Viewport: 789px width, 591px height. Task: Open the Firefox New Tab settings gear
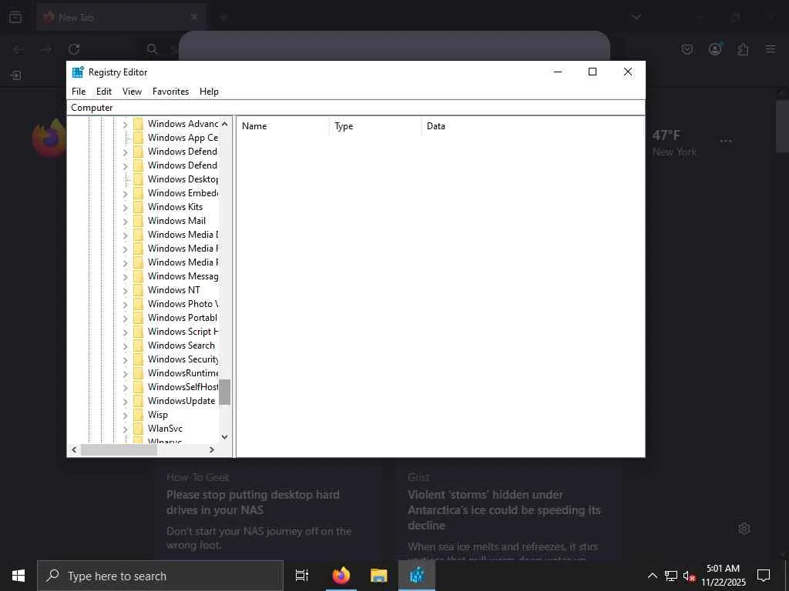[744, 529]
